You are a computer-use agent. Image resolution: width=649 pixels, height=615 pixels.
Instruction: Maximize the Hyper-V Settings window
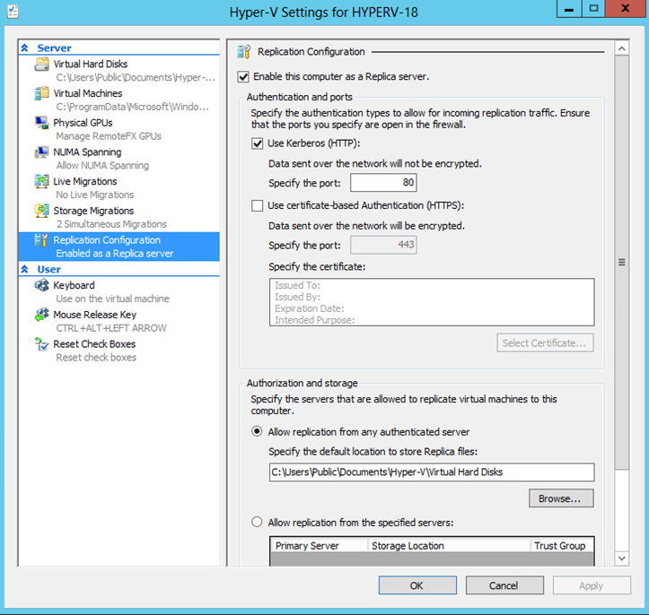click(594, 8)
